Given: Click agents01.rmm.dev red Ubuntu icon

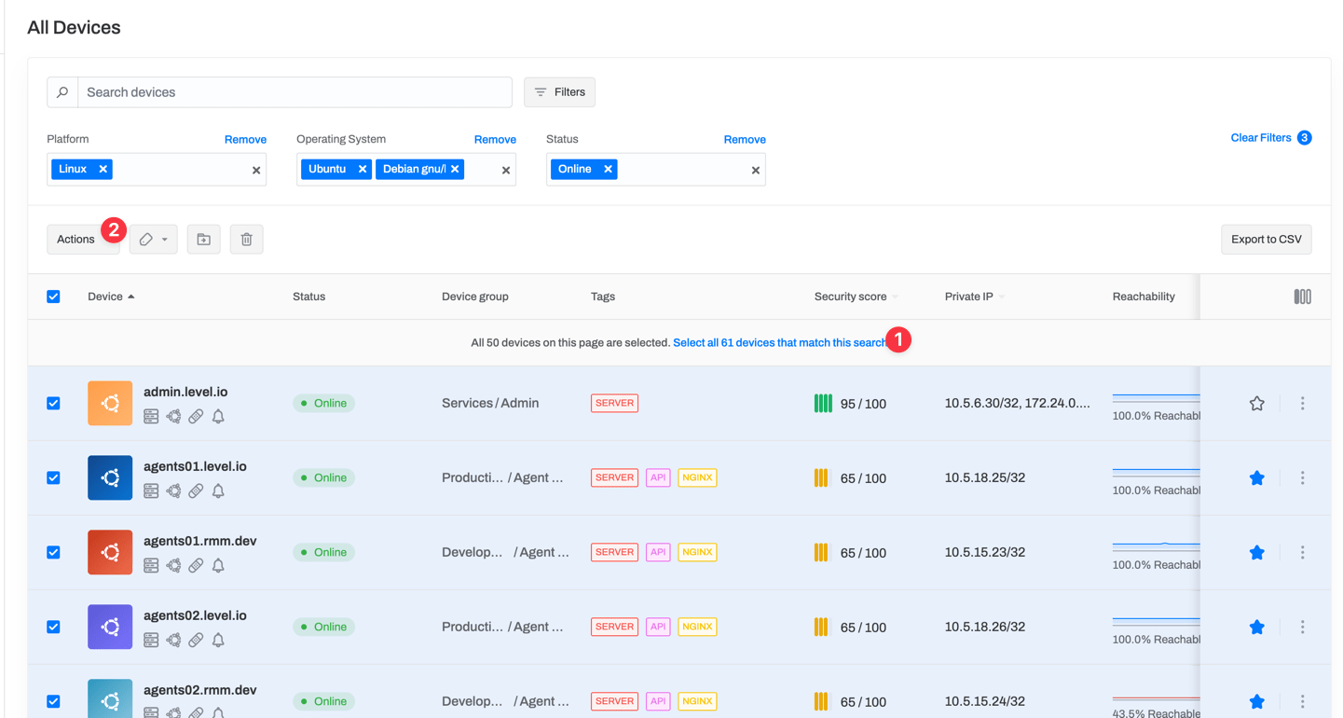Looking at the screenshot, I should (x=110, y=552).
